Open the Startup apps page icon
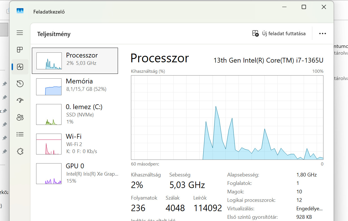Image resolution: width=348 pixels, height=221 pixels. [x=20, y=101]
